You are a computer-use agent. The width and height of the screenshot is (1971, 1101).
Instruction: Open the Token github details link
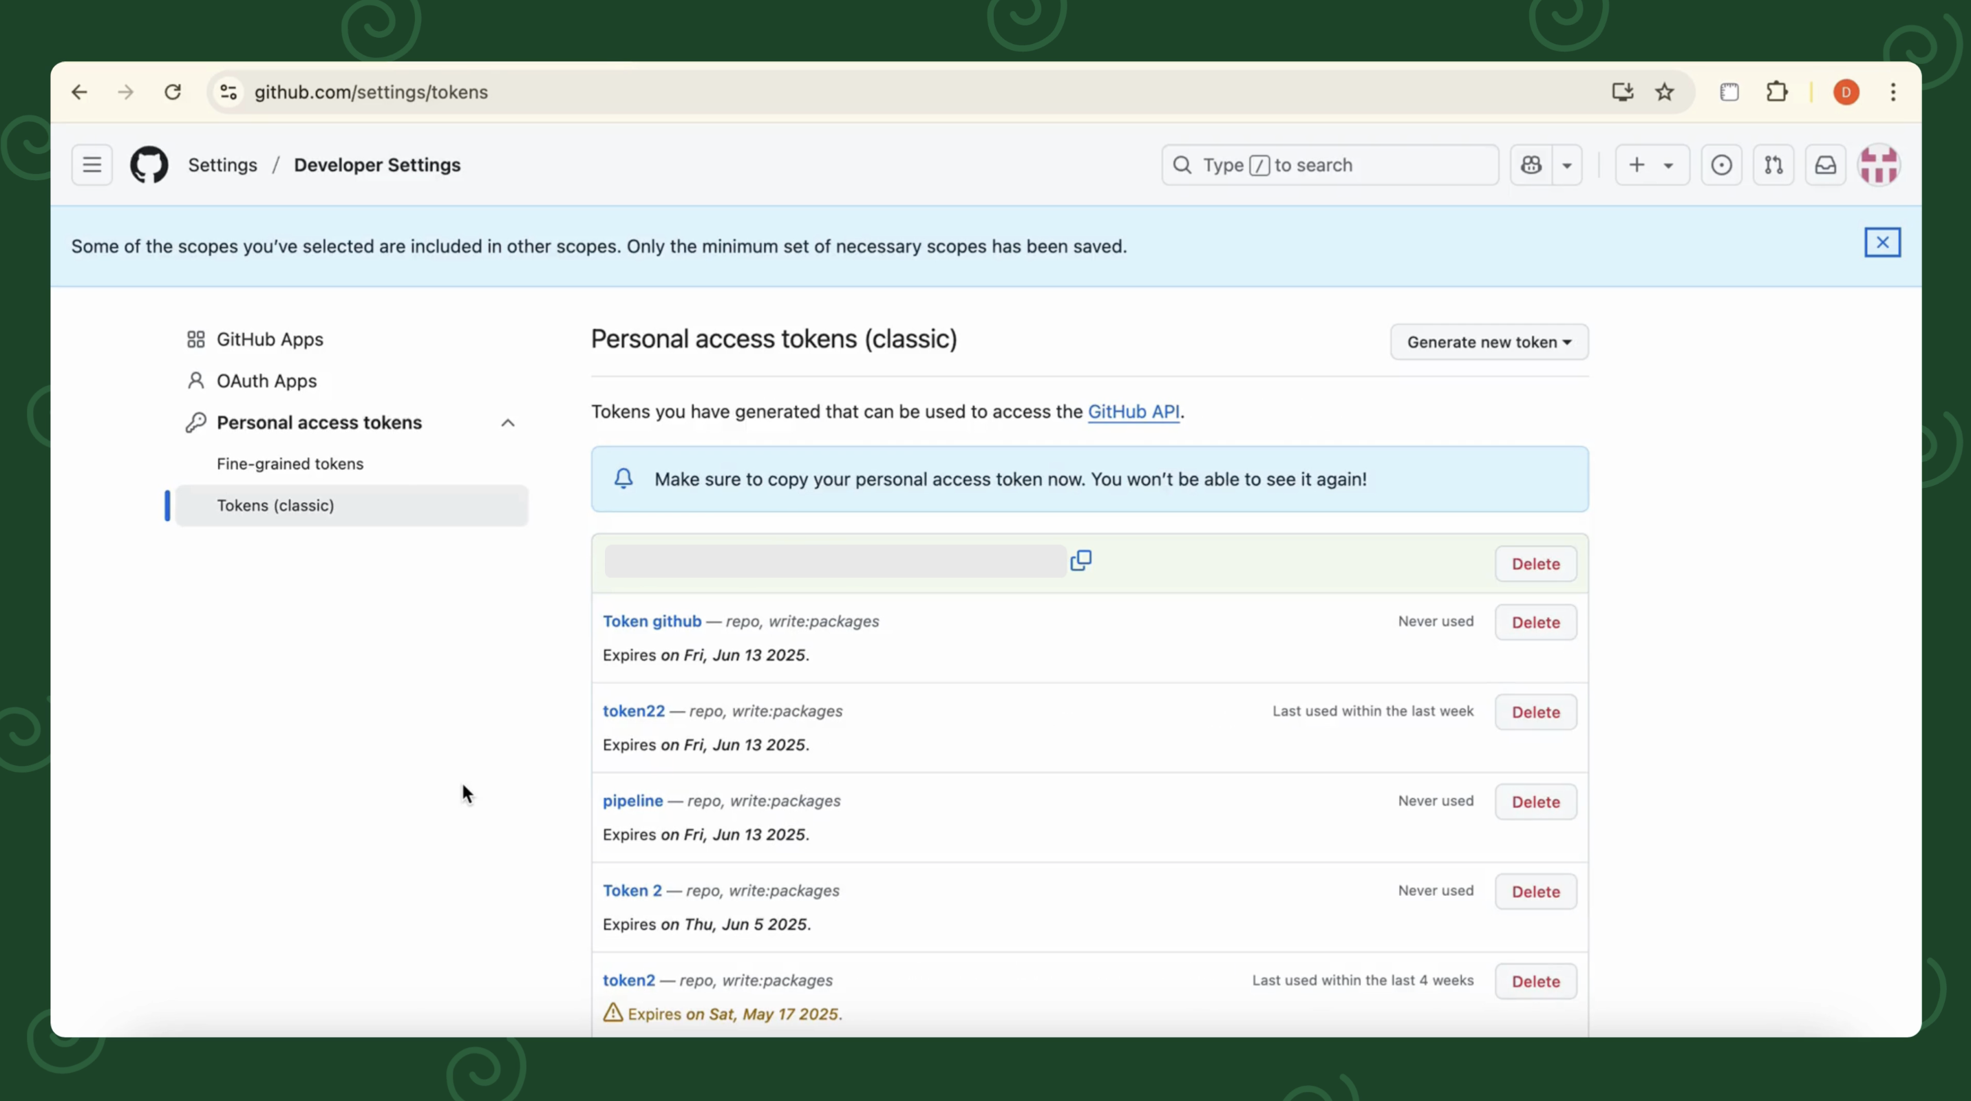click(651, 621)
